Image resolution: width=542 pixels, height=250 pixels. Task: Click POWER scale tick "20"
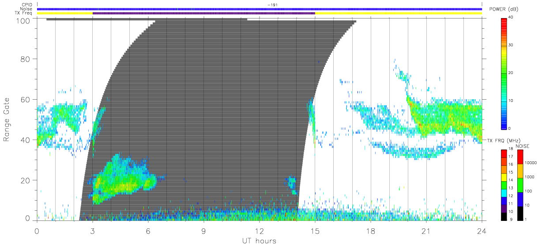(510, 73)
